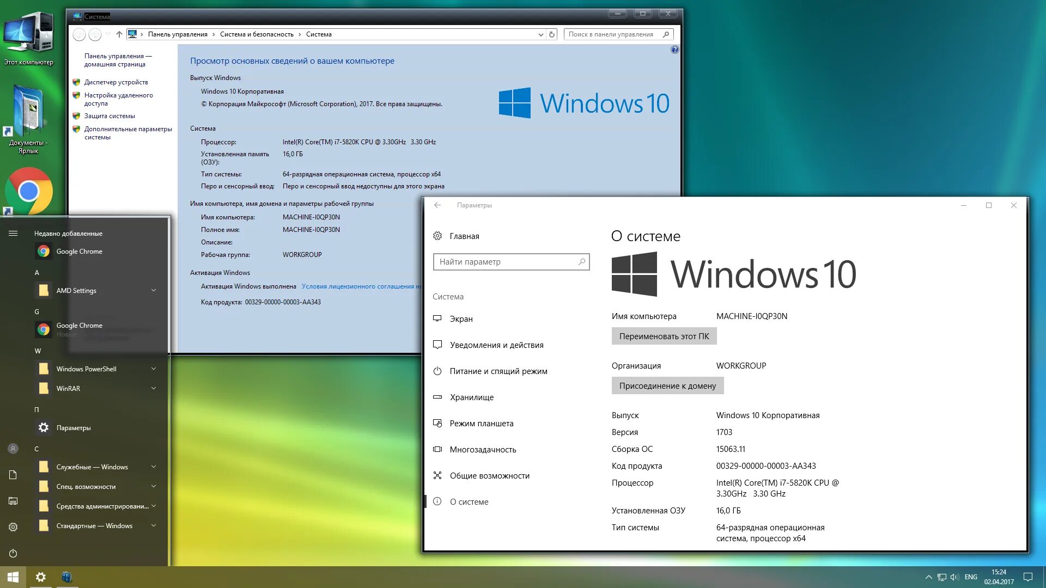Click the help icon in Система window
Screen dimensions: 1046x588
(x=674, y=50)
